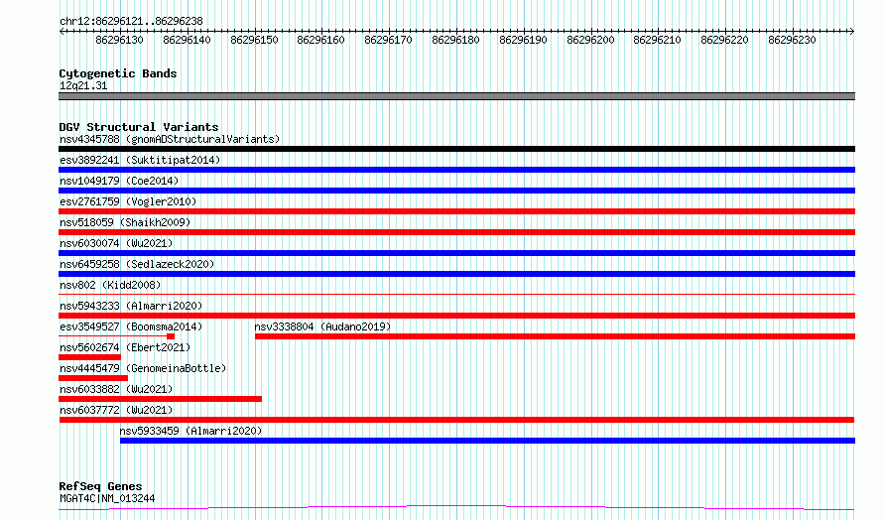This screenshot has width=883, height=520.
Task: Click the red nsv518059 variant bar
Action: [456, 232]
